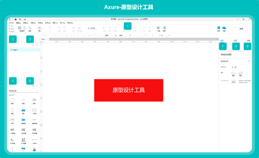This screenshot has height=158, width=259.
Task: Open the canvas tab list dropdown arrow
Action: 217,40
